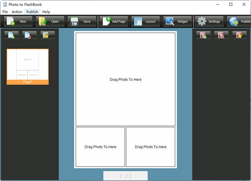
Task: Select the Page1 thumbnail
Action: pos(28,66)
